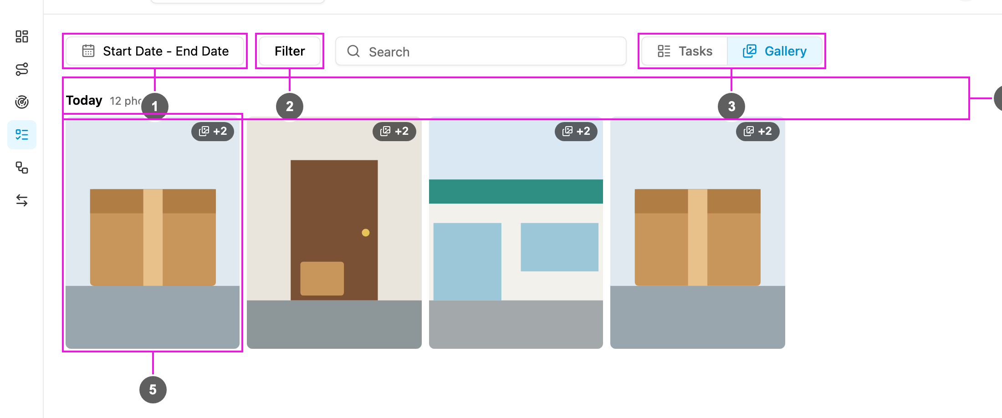Focus the Search input field
The width and height of the screenshot is (1002, 418).
click(481, 51)
